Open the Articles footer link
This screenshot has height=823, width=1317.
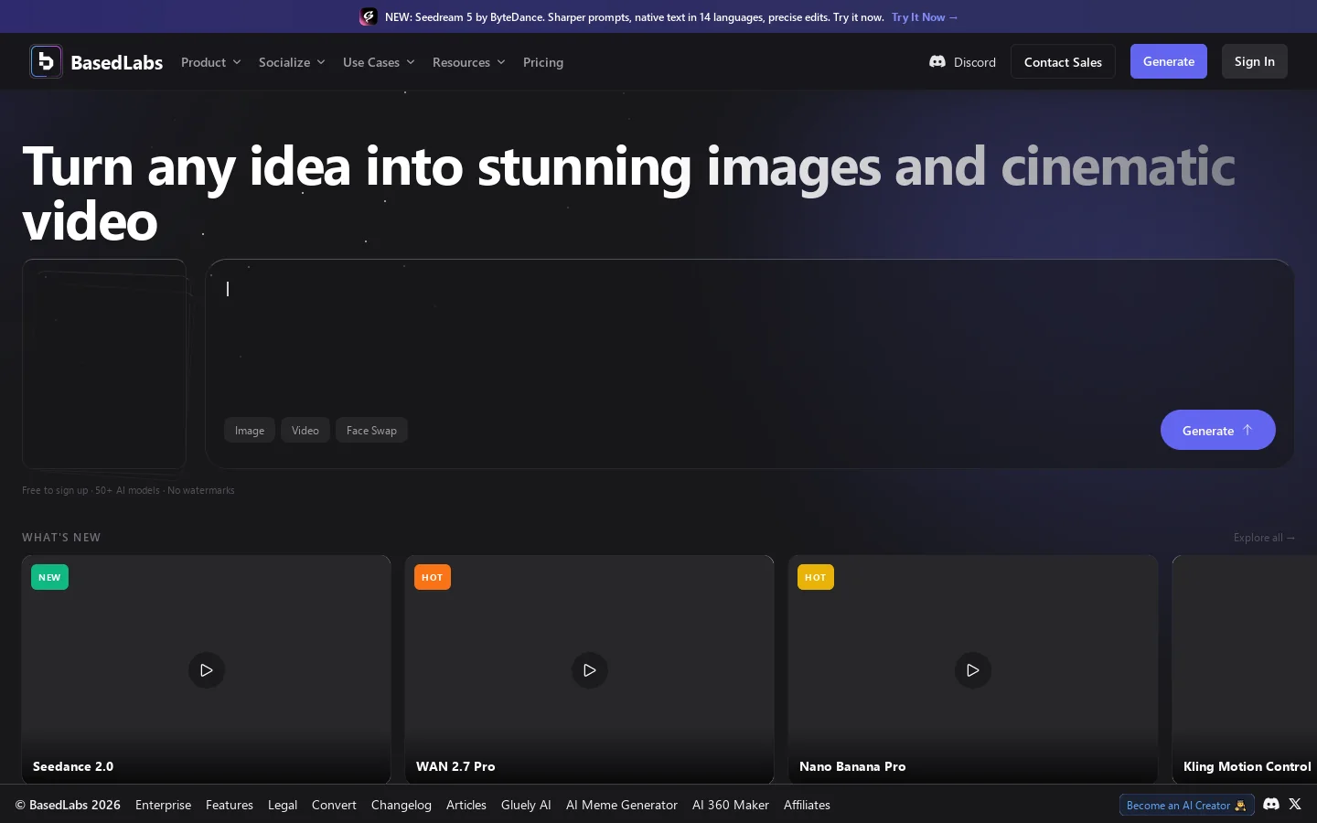click(x=466, y=805)
